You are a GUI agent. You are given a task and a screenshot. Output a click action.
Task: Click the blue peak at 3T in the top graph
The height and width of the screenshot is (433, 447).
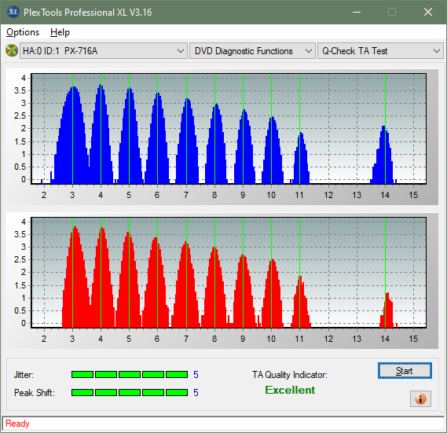[x=73, y=134]
